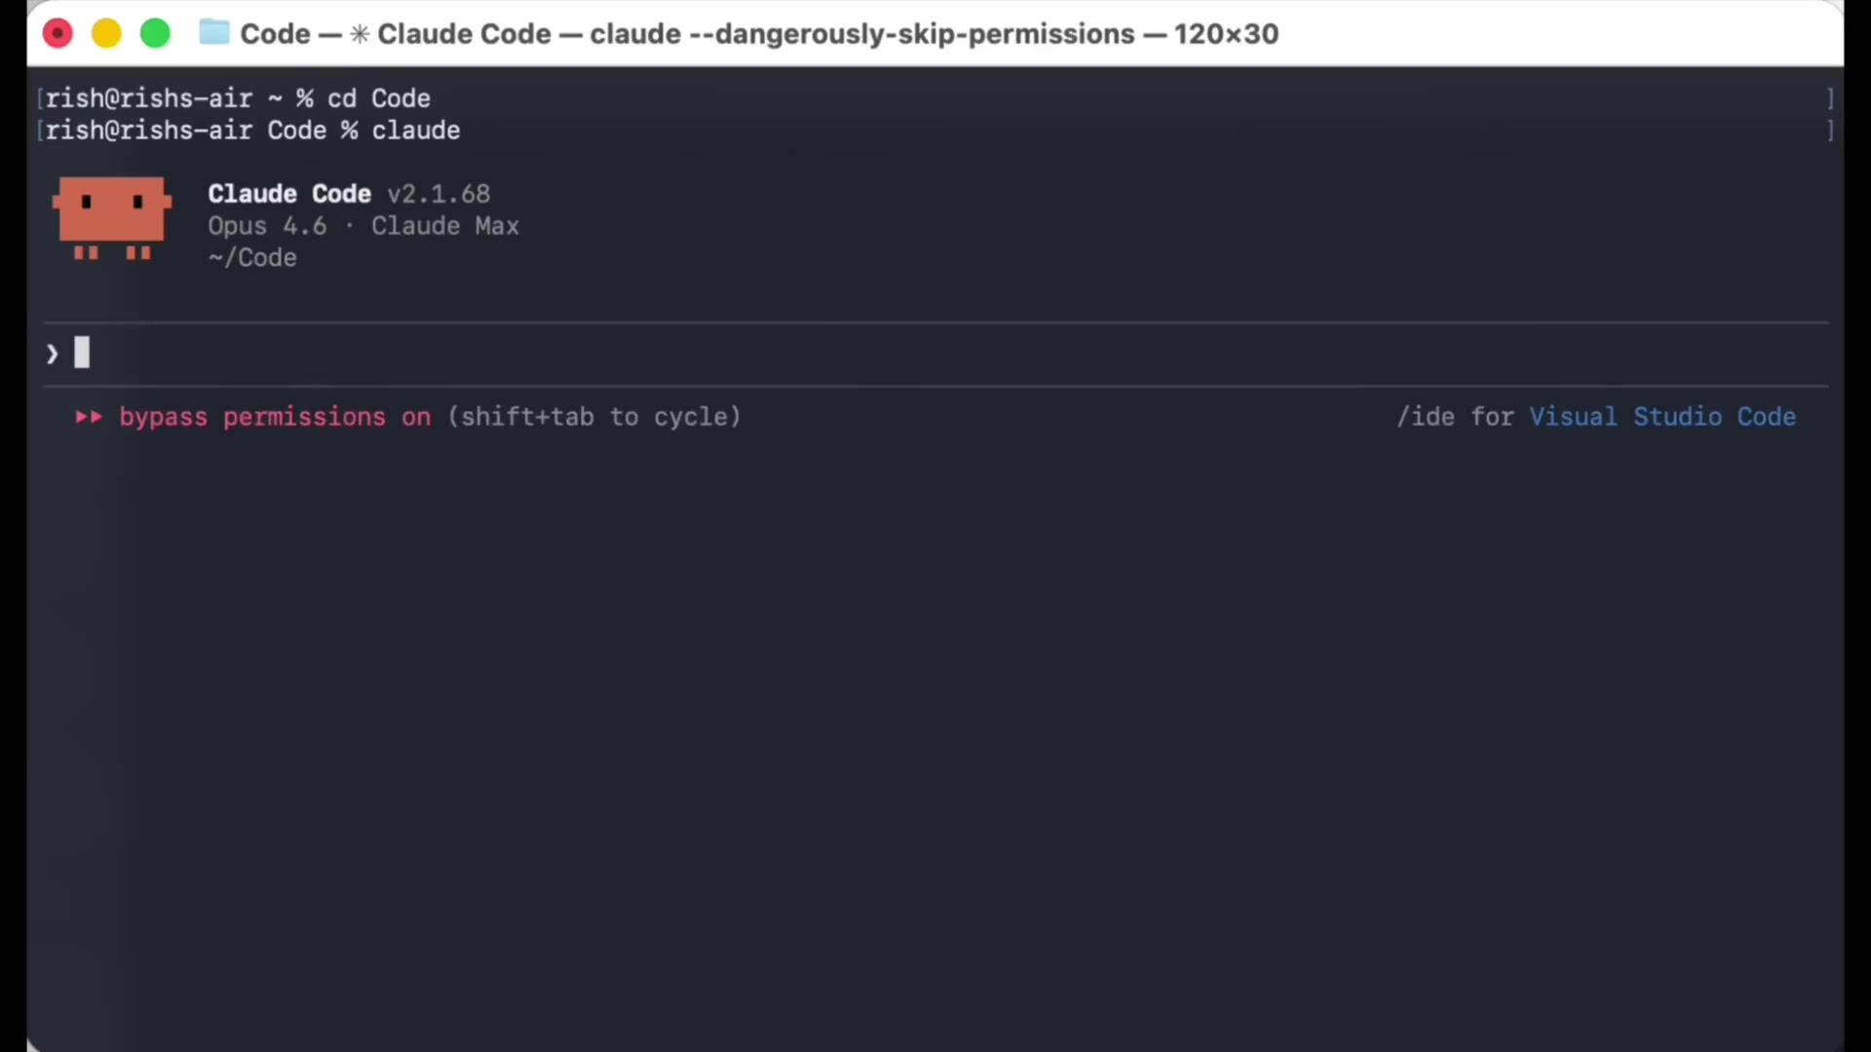The height and width of the screenshot is (1052, 1871).
Task: Click the green fullscreen window button
Action: [155, 34]
